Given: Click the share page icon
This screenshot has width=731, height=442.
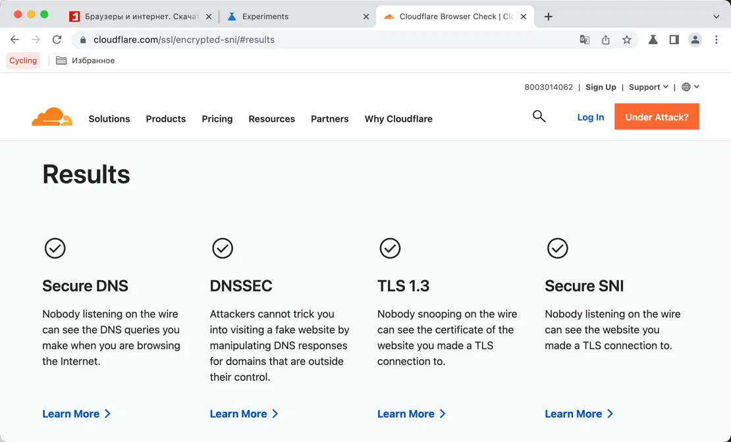Looking at the screenshot, I should pyautogui.click(x=605, y=39).
